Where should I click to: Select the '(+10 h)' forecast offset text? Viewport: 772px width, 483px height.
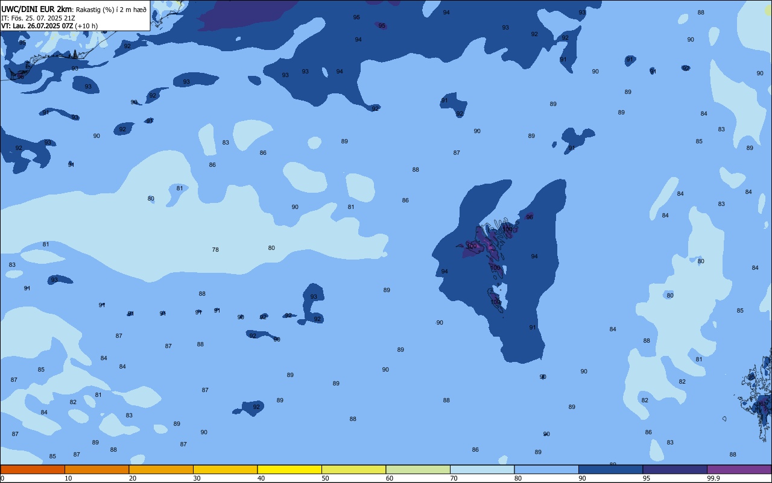(87, 26)
